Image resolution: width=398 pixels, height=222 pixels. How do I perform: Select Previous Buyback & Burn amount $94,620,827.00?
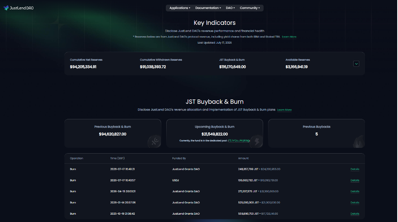(x=112, y=134)
